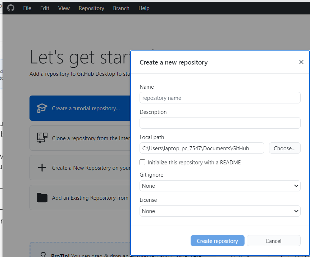Enable initialize repository with a README
310x257 pixels.
(x=142, y=162)
